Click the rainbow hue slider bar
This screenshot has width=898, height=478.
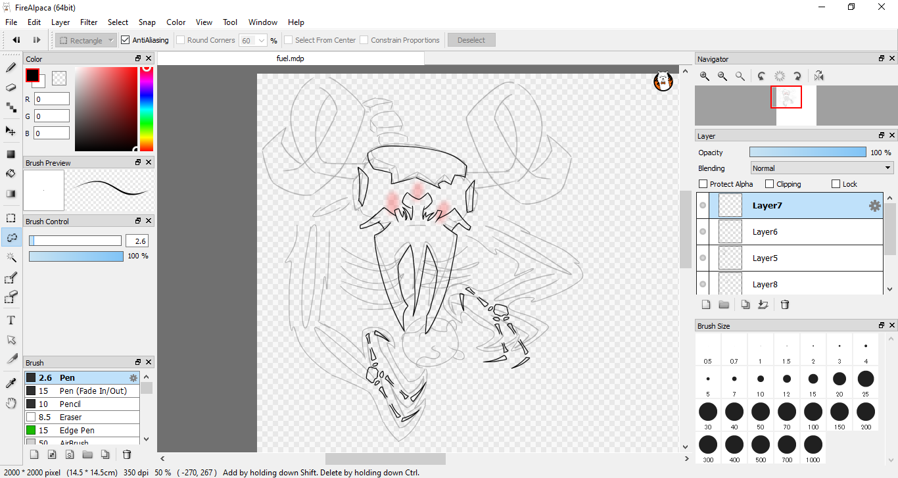coord(147,108)
